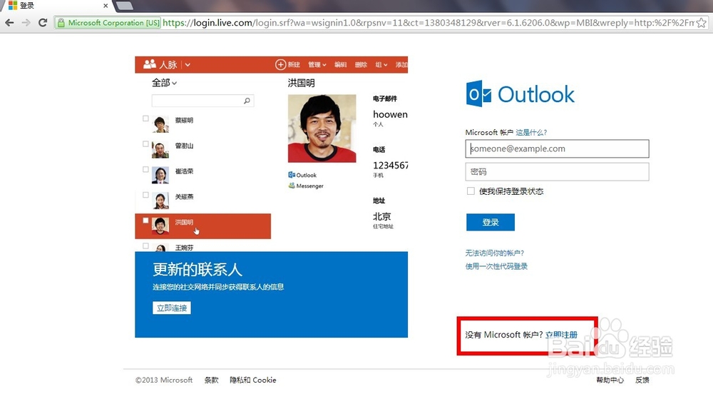
Task: Check the box next to 曾澍山
Action: coord(145,143)
